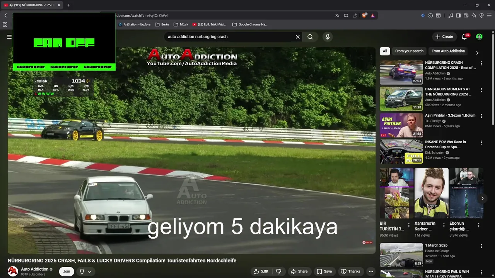Open DANGEROUS MOMENTS AT THE NÜRBURGRING video thumbnail

pos(401,99)
